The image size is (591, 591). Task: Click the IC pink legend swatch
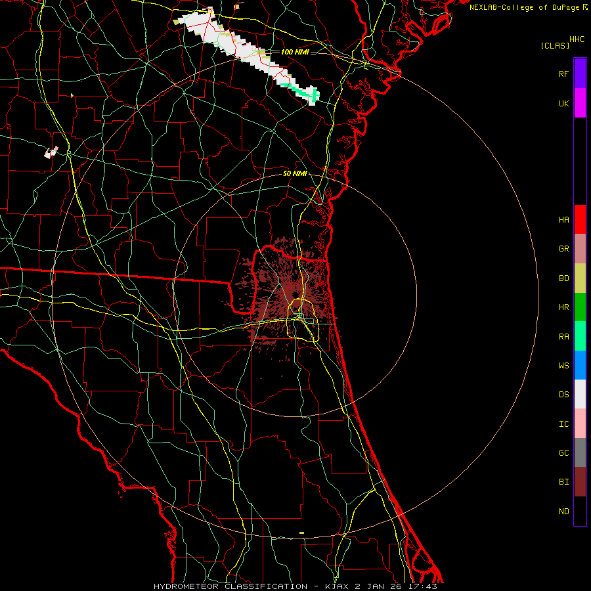580,424
